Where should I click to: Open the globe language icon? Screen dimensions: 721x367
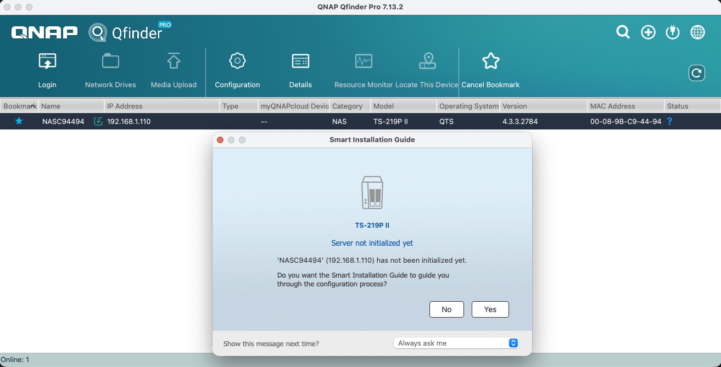(x=697, y=32)
